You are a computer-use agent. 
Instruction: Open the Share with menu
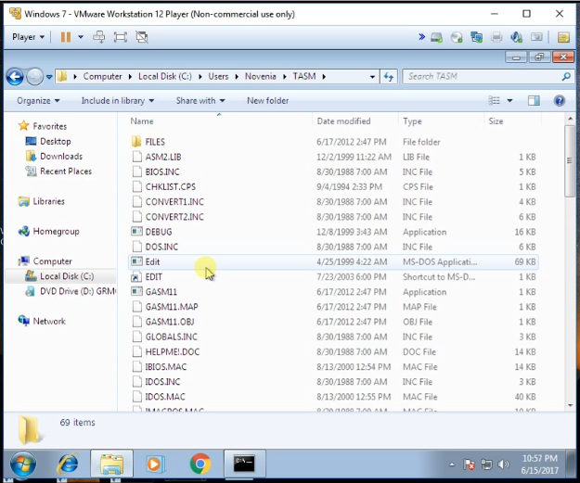200,100
